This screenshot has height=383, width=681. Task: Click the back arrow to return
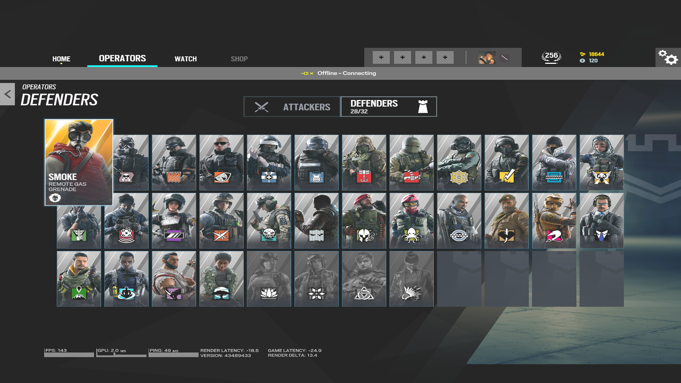(x=7, y=94)
